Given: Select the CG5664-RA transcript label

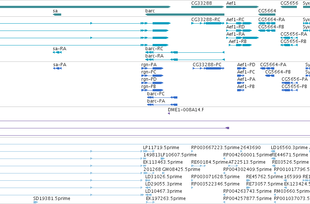Looking at the screenshot, I should 271,20.
